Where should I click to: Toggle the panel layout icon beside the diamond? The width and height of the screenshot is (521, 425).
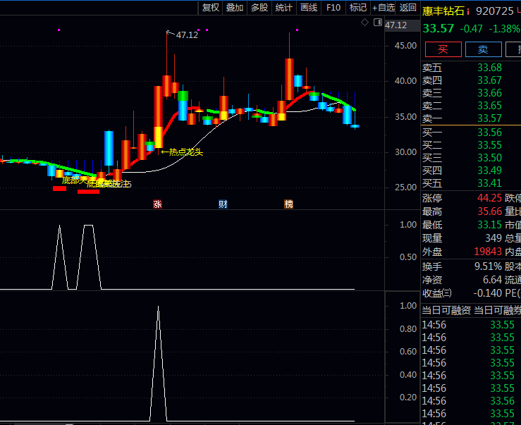tap(377, 23)
